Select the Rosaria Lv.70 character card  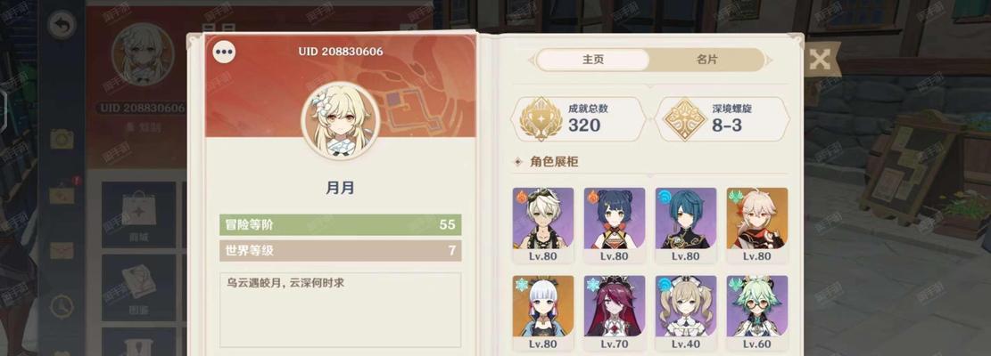click(x=615, y=313)
